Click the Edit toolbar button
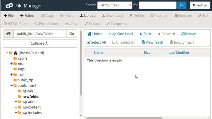 pyautogui.click(x=203, y=16)
